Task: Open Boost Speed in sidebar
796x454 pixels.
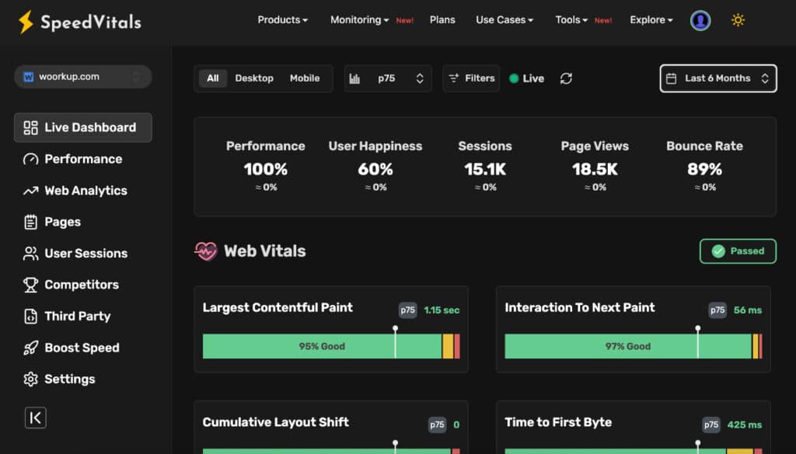Action: 82,348
